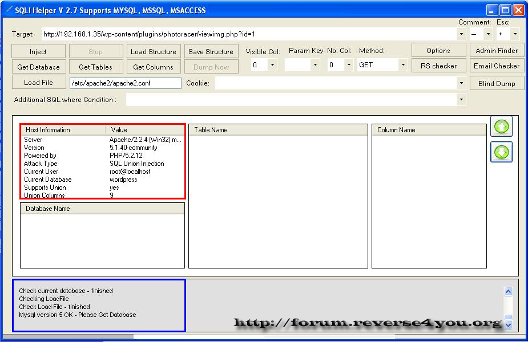Click the Load File button
The width and height of the screenshot is (528, 342).
(38, 83)
